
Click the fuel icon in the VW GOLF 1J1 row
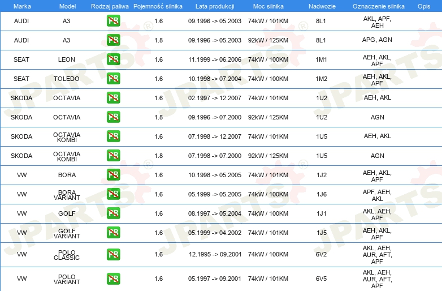(113, 213)
